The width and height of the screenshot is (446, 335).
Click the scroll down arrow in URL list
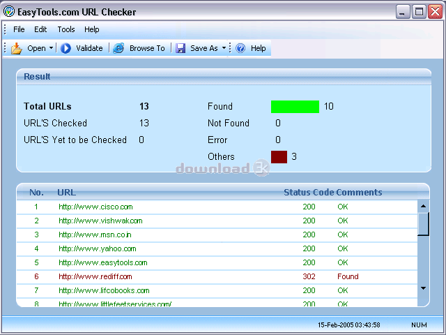point(423,288)
